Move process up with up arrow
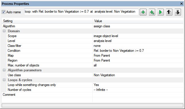Image resolution: width=185 pixels, height=109 pixels. point(169,12)
